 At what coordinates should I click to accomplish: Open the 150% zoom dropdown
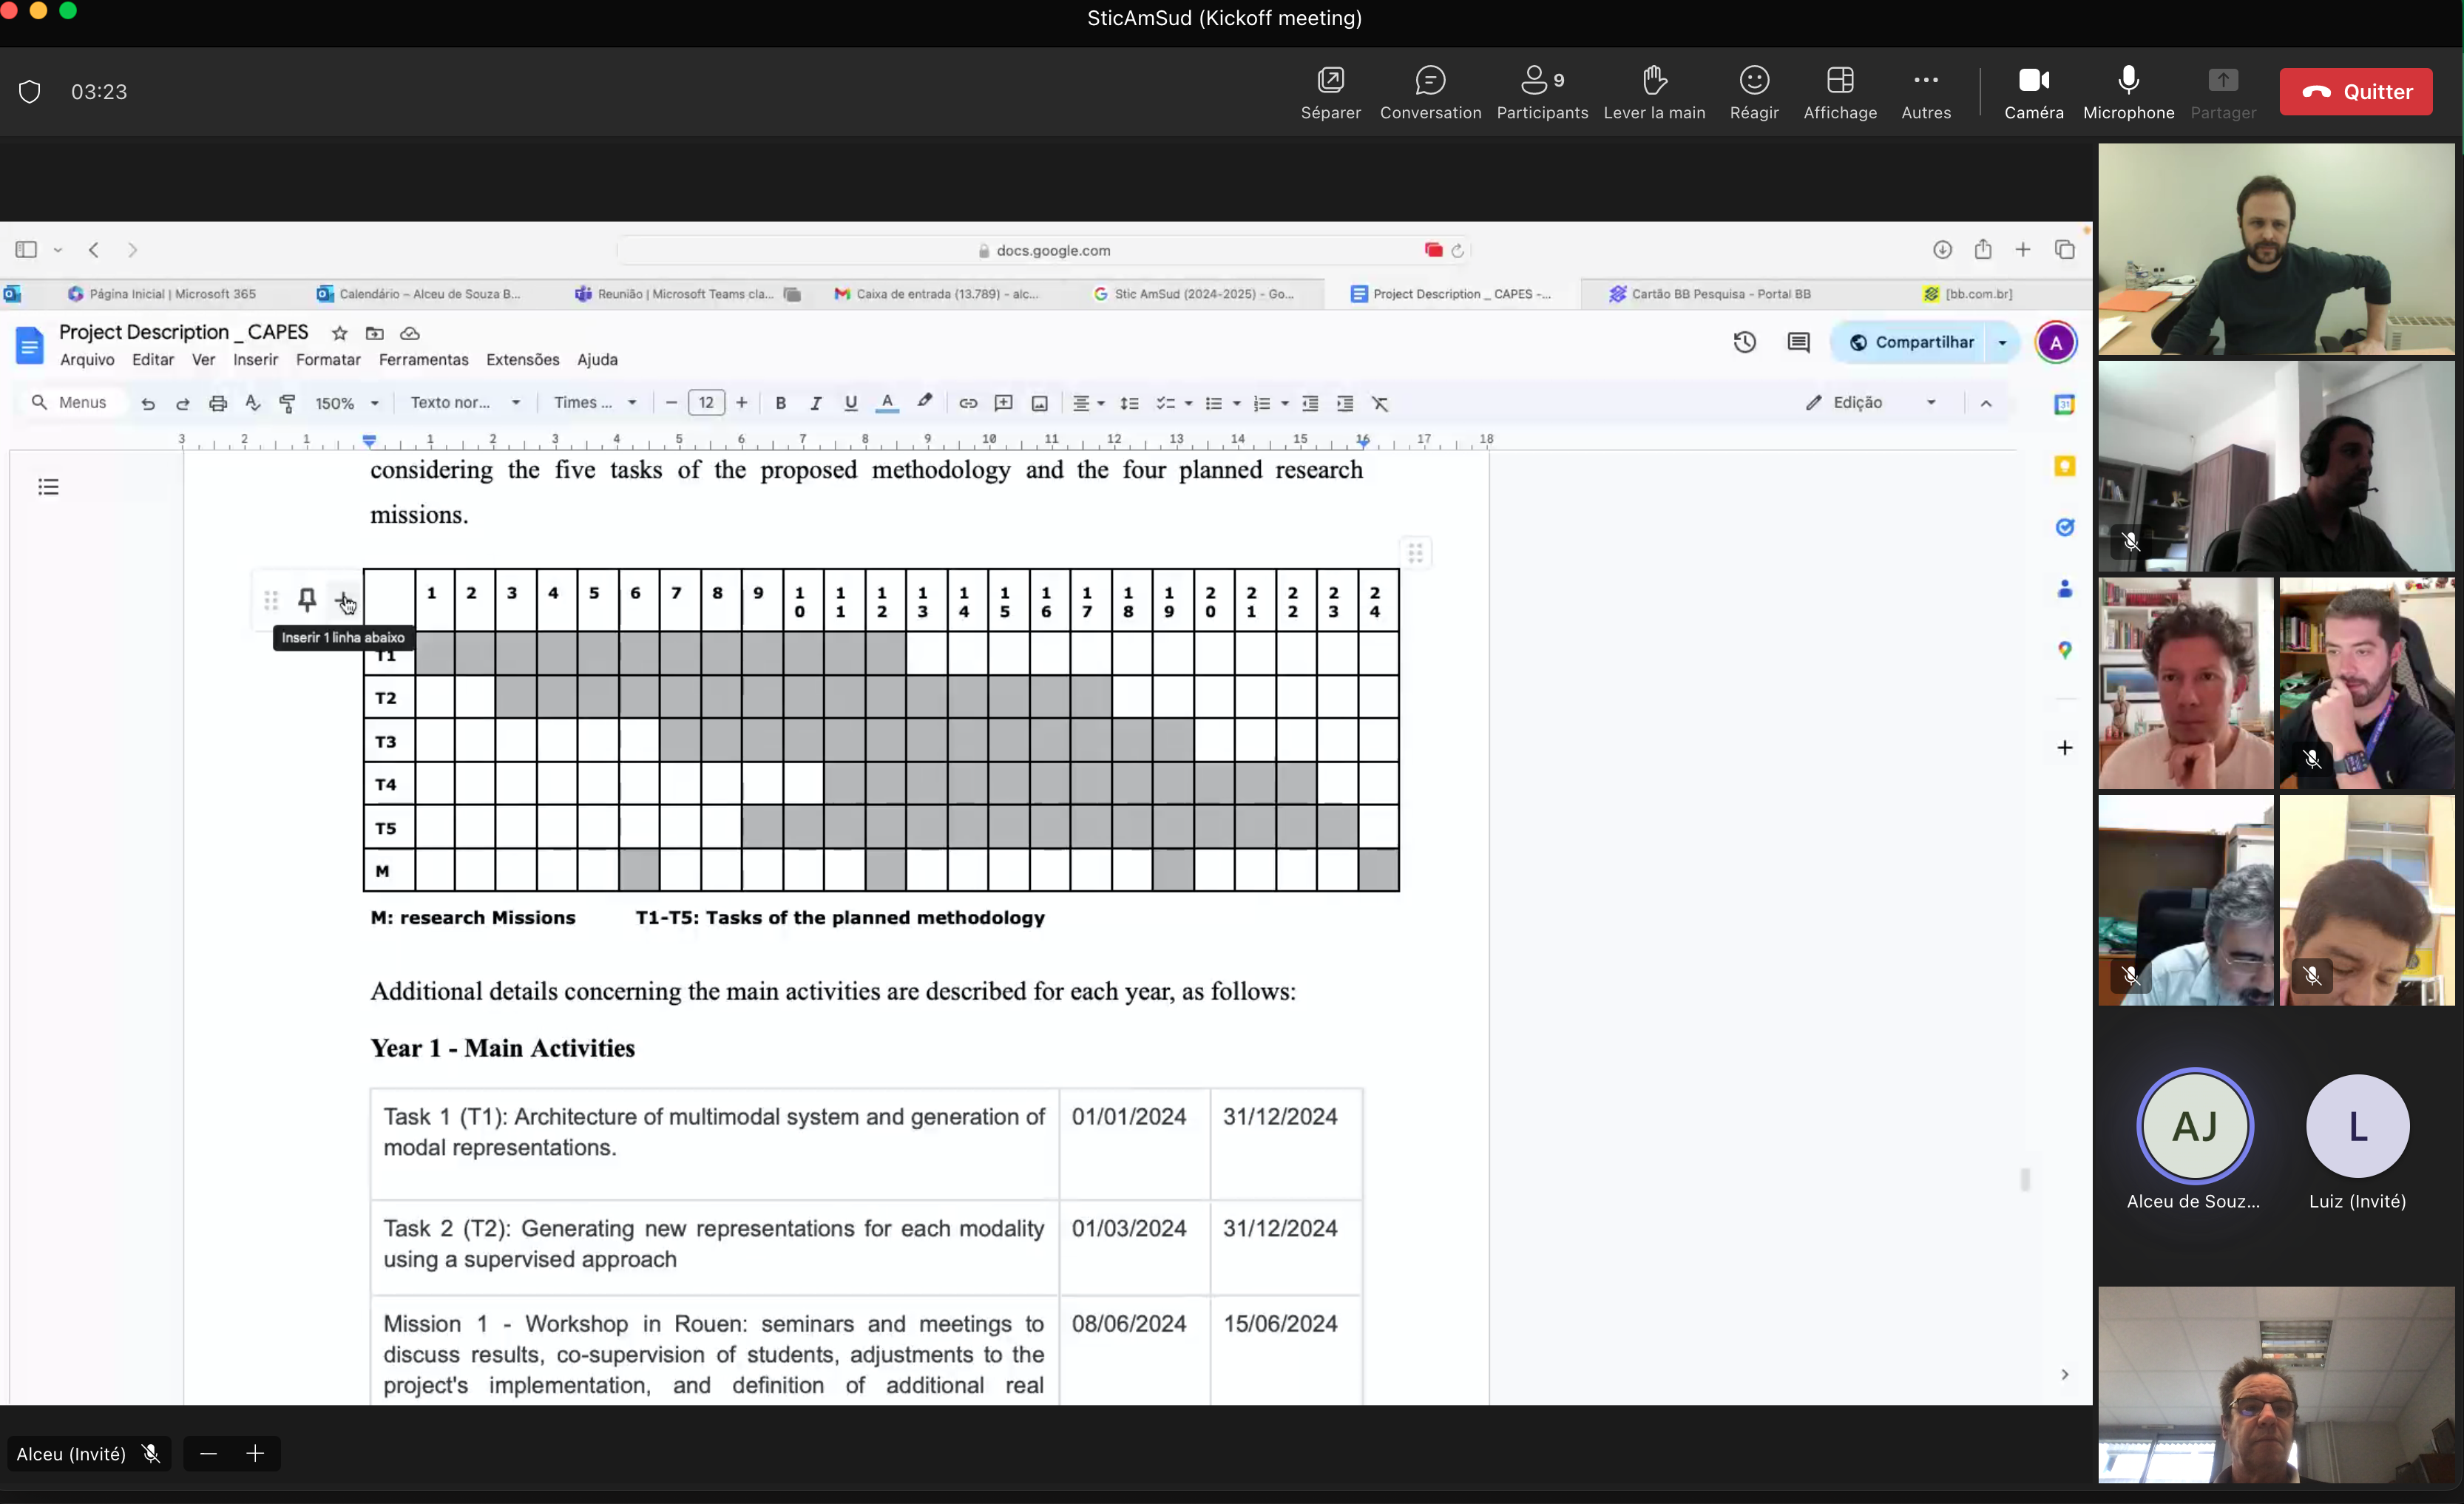[346, 404]
